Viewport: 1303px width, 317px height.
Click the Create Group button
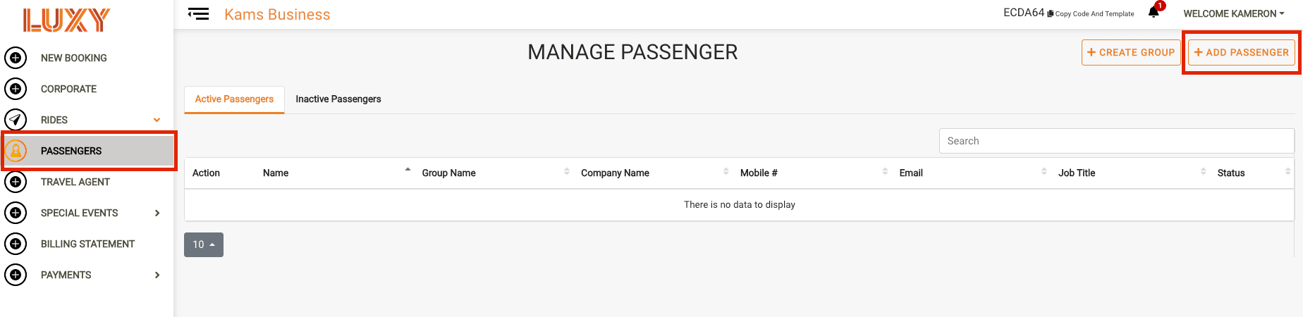coord(1131,52)
